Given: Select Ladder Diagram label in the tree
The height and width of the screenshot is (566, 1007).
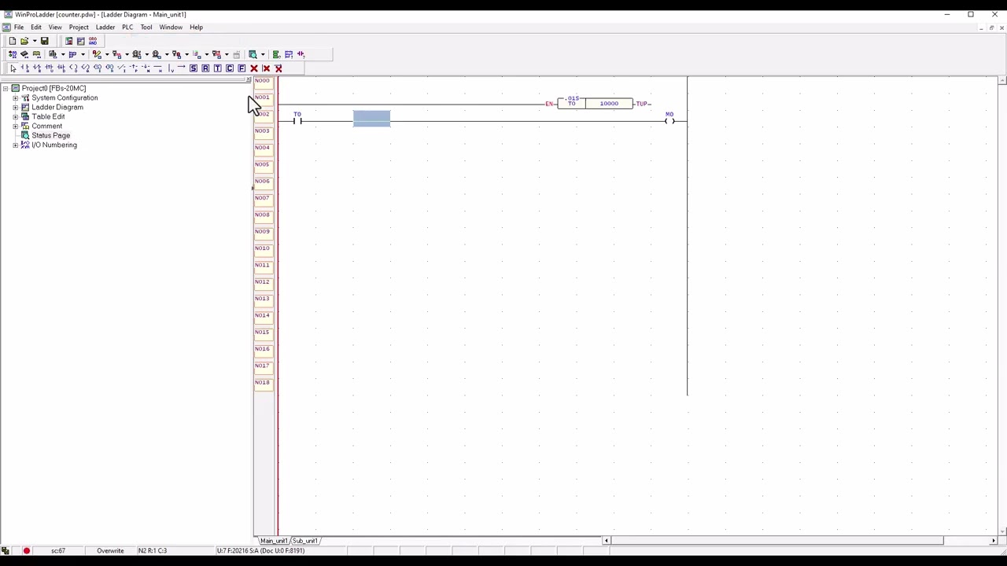Looking at the screenshot, I should coord(57,107).
